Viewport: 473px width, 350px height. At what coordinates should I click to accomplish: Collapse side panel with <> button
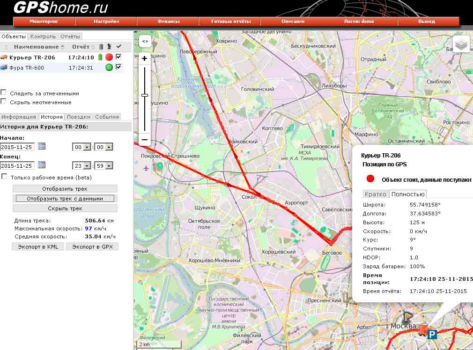coord(145,41)
